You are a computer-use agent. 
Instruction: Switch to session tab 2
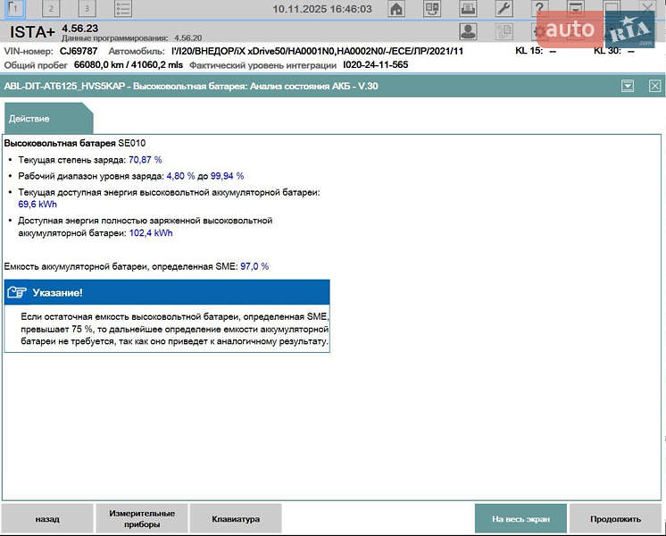click(x=51, y=9)
